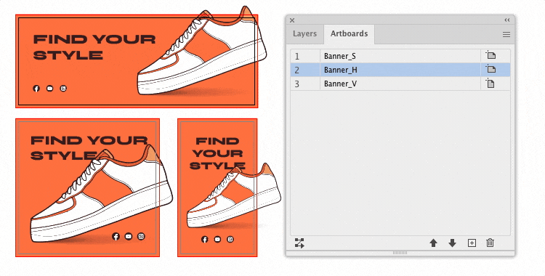This screenshot has width=545, height=276.
Task: Click the Rearrange All Artboards icon
Action: click(x=299, y=243)
